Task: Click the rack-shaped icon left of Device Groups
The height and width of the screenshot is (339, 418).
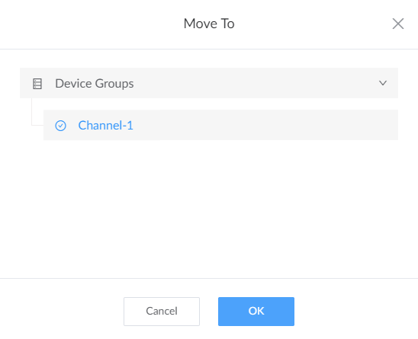Action: (37, 84)
